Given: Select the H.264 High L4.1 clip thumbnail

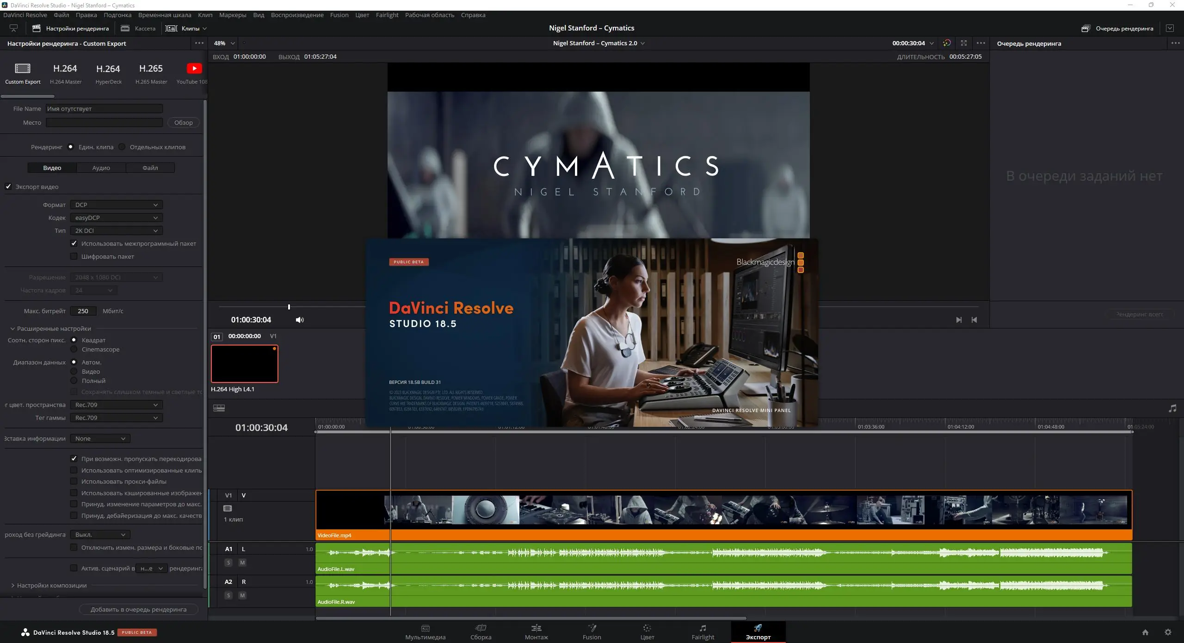Looking at the screenshot, I should pos(244,364).
